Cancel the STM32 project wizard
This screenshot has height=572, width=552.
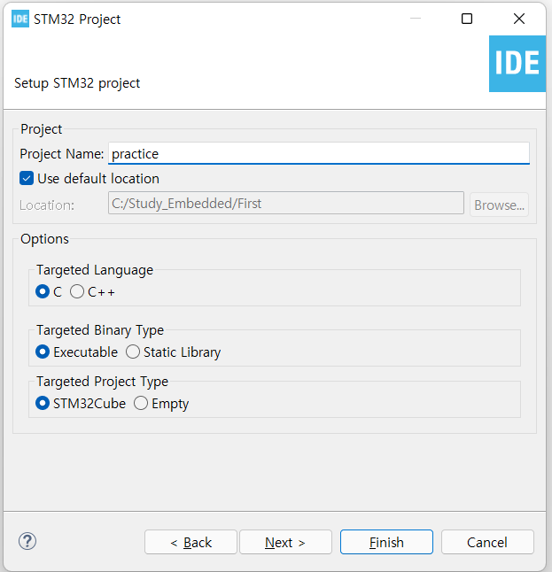point(487,543)
